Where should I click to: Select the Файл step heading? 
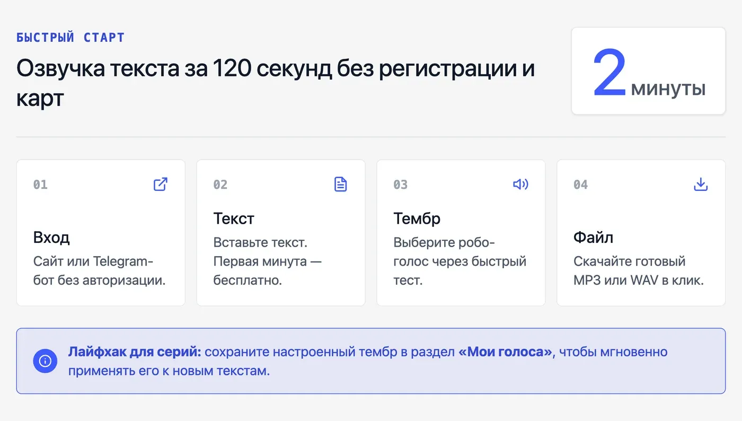point(593,238)
